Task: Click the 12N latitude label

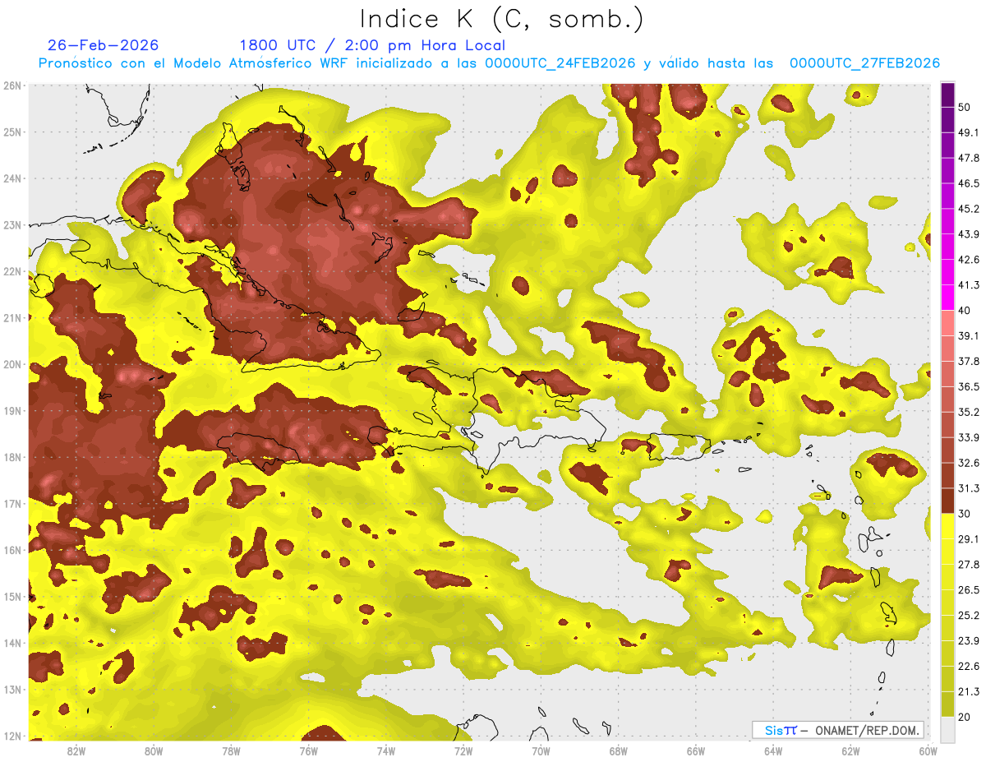Action: (x=12, y=736)
